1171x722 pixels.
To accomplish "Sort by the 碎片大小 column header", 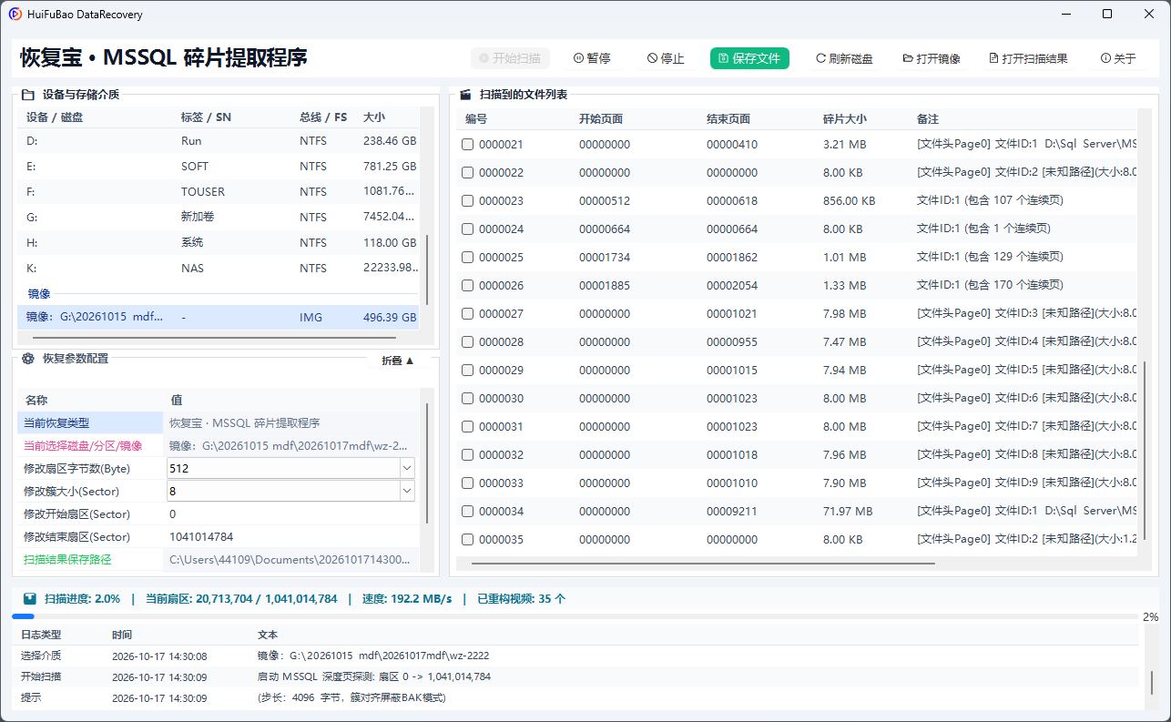I will pos(845,119).
